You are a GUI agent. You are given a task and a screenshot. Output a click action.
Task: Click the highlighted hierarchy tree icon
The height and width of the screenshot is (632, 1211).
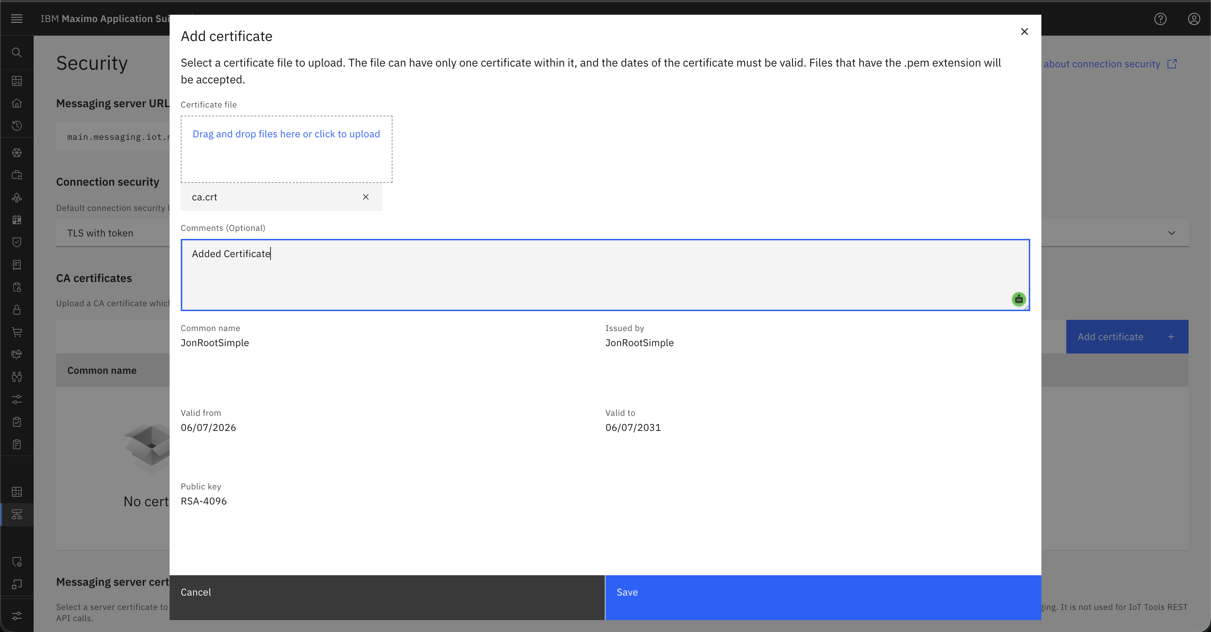17,515
